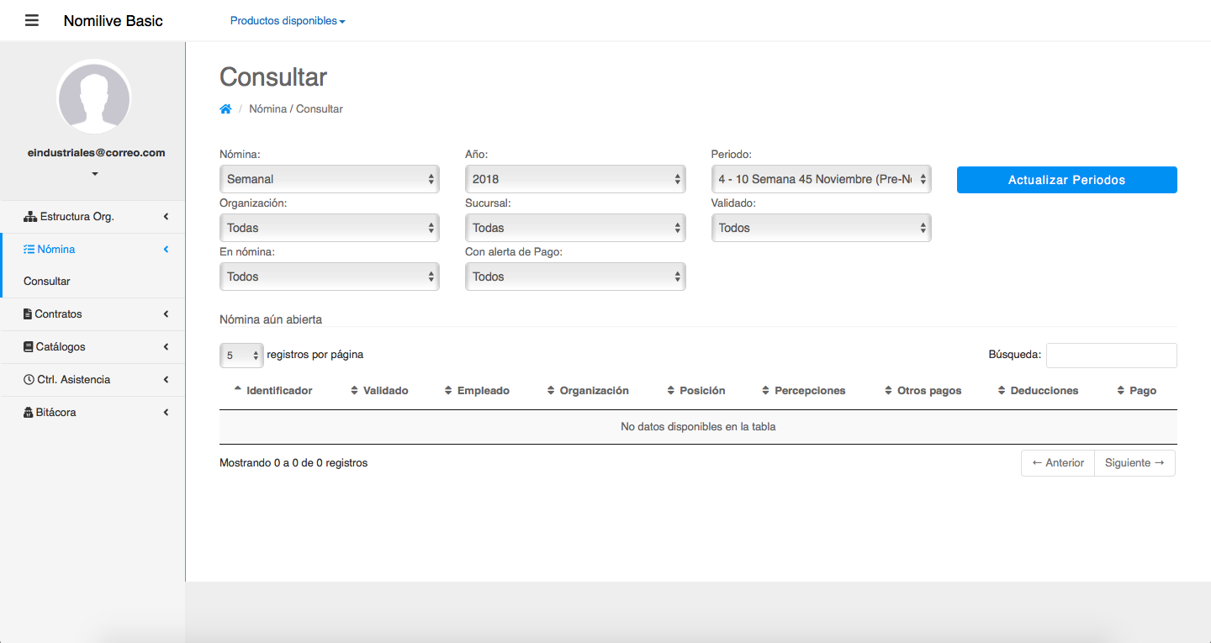Open the hamburger menu icon

pos(32,20)
